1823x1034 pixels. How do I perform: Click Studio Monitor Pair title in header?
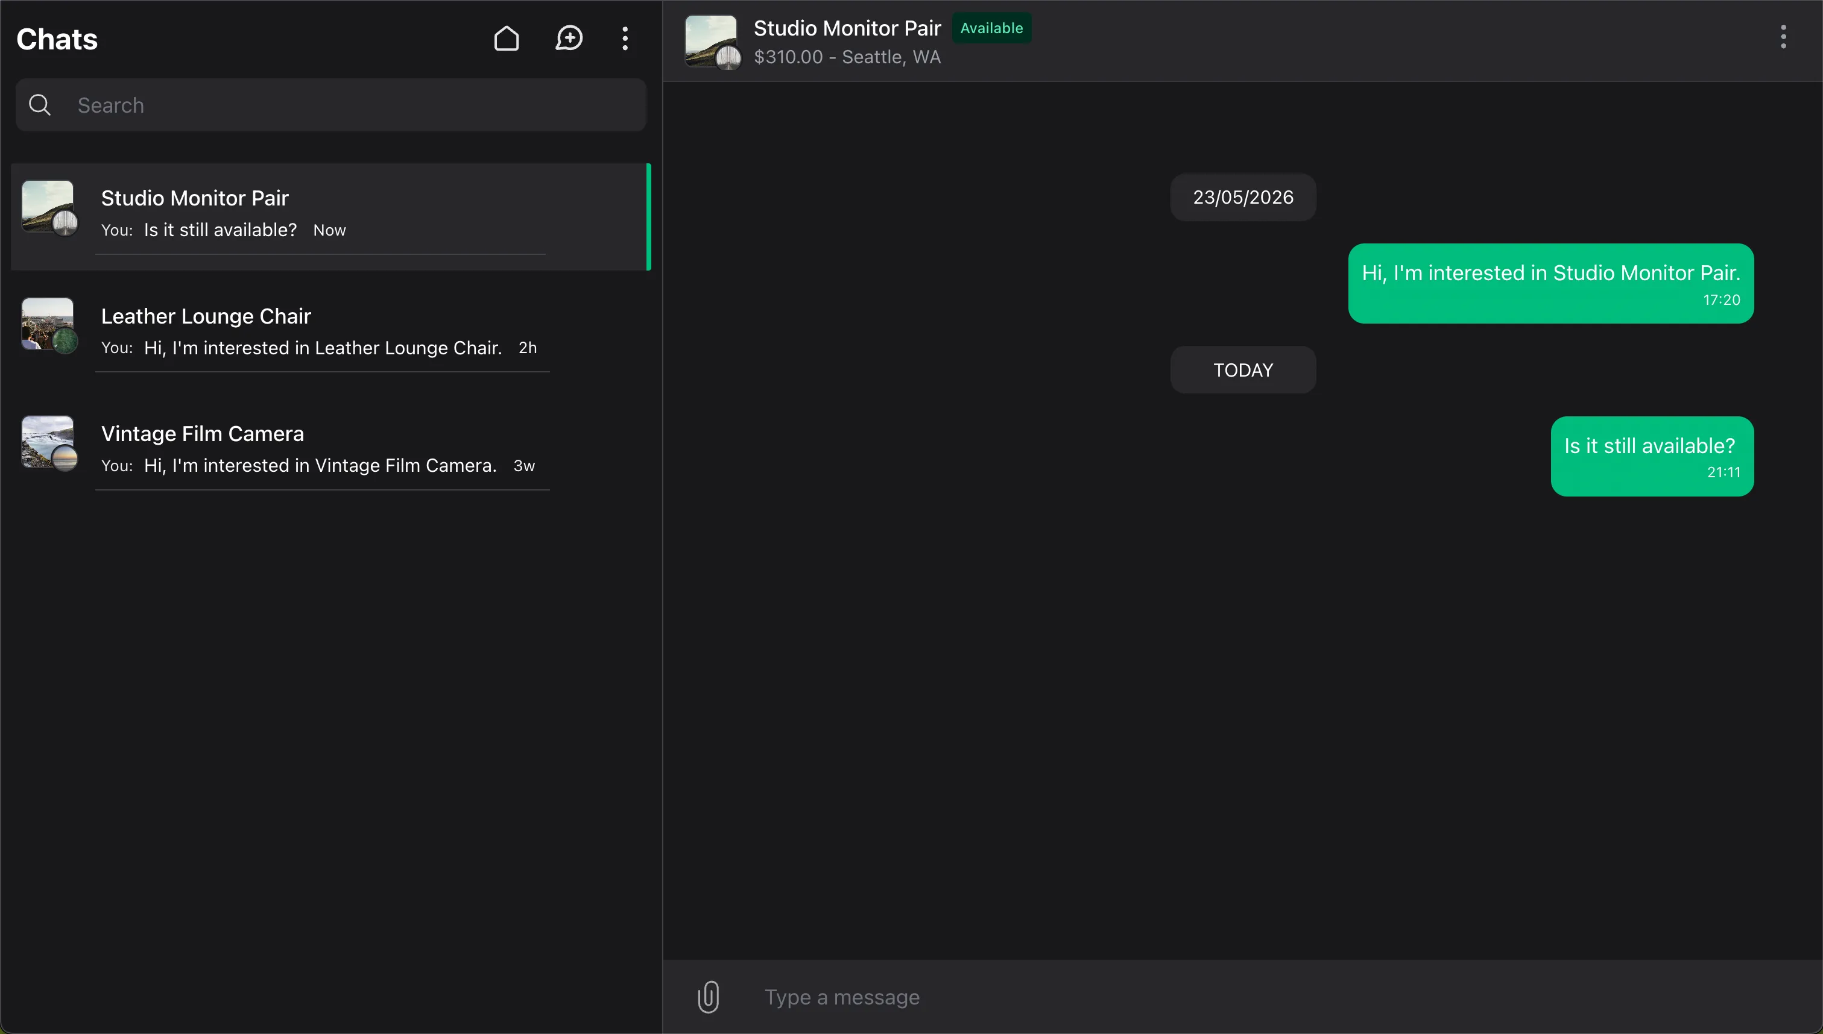(847, 28)
